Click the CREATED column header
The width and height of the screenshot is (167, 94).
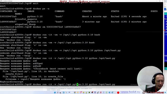tap(87, 11)
